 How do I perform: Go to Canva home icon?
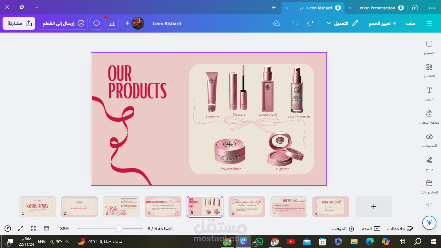pos(415,8)
